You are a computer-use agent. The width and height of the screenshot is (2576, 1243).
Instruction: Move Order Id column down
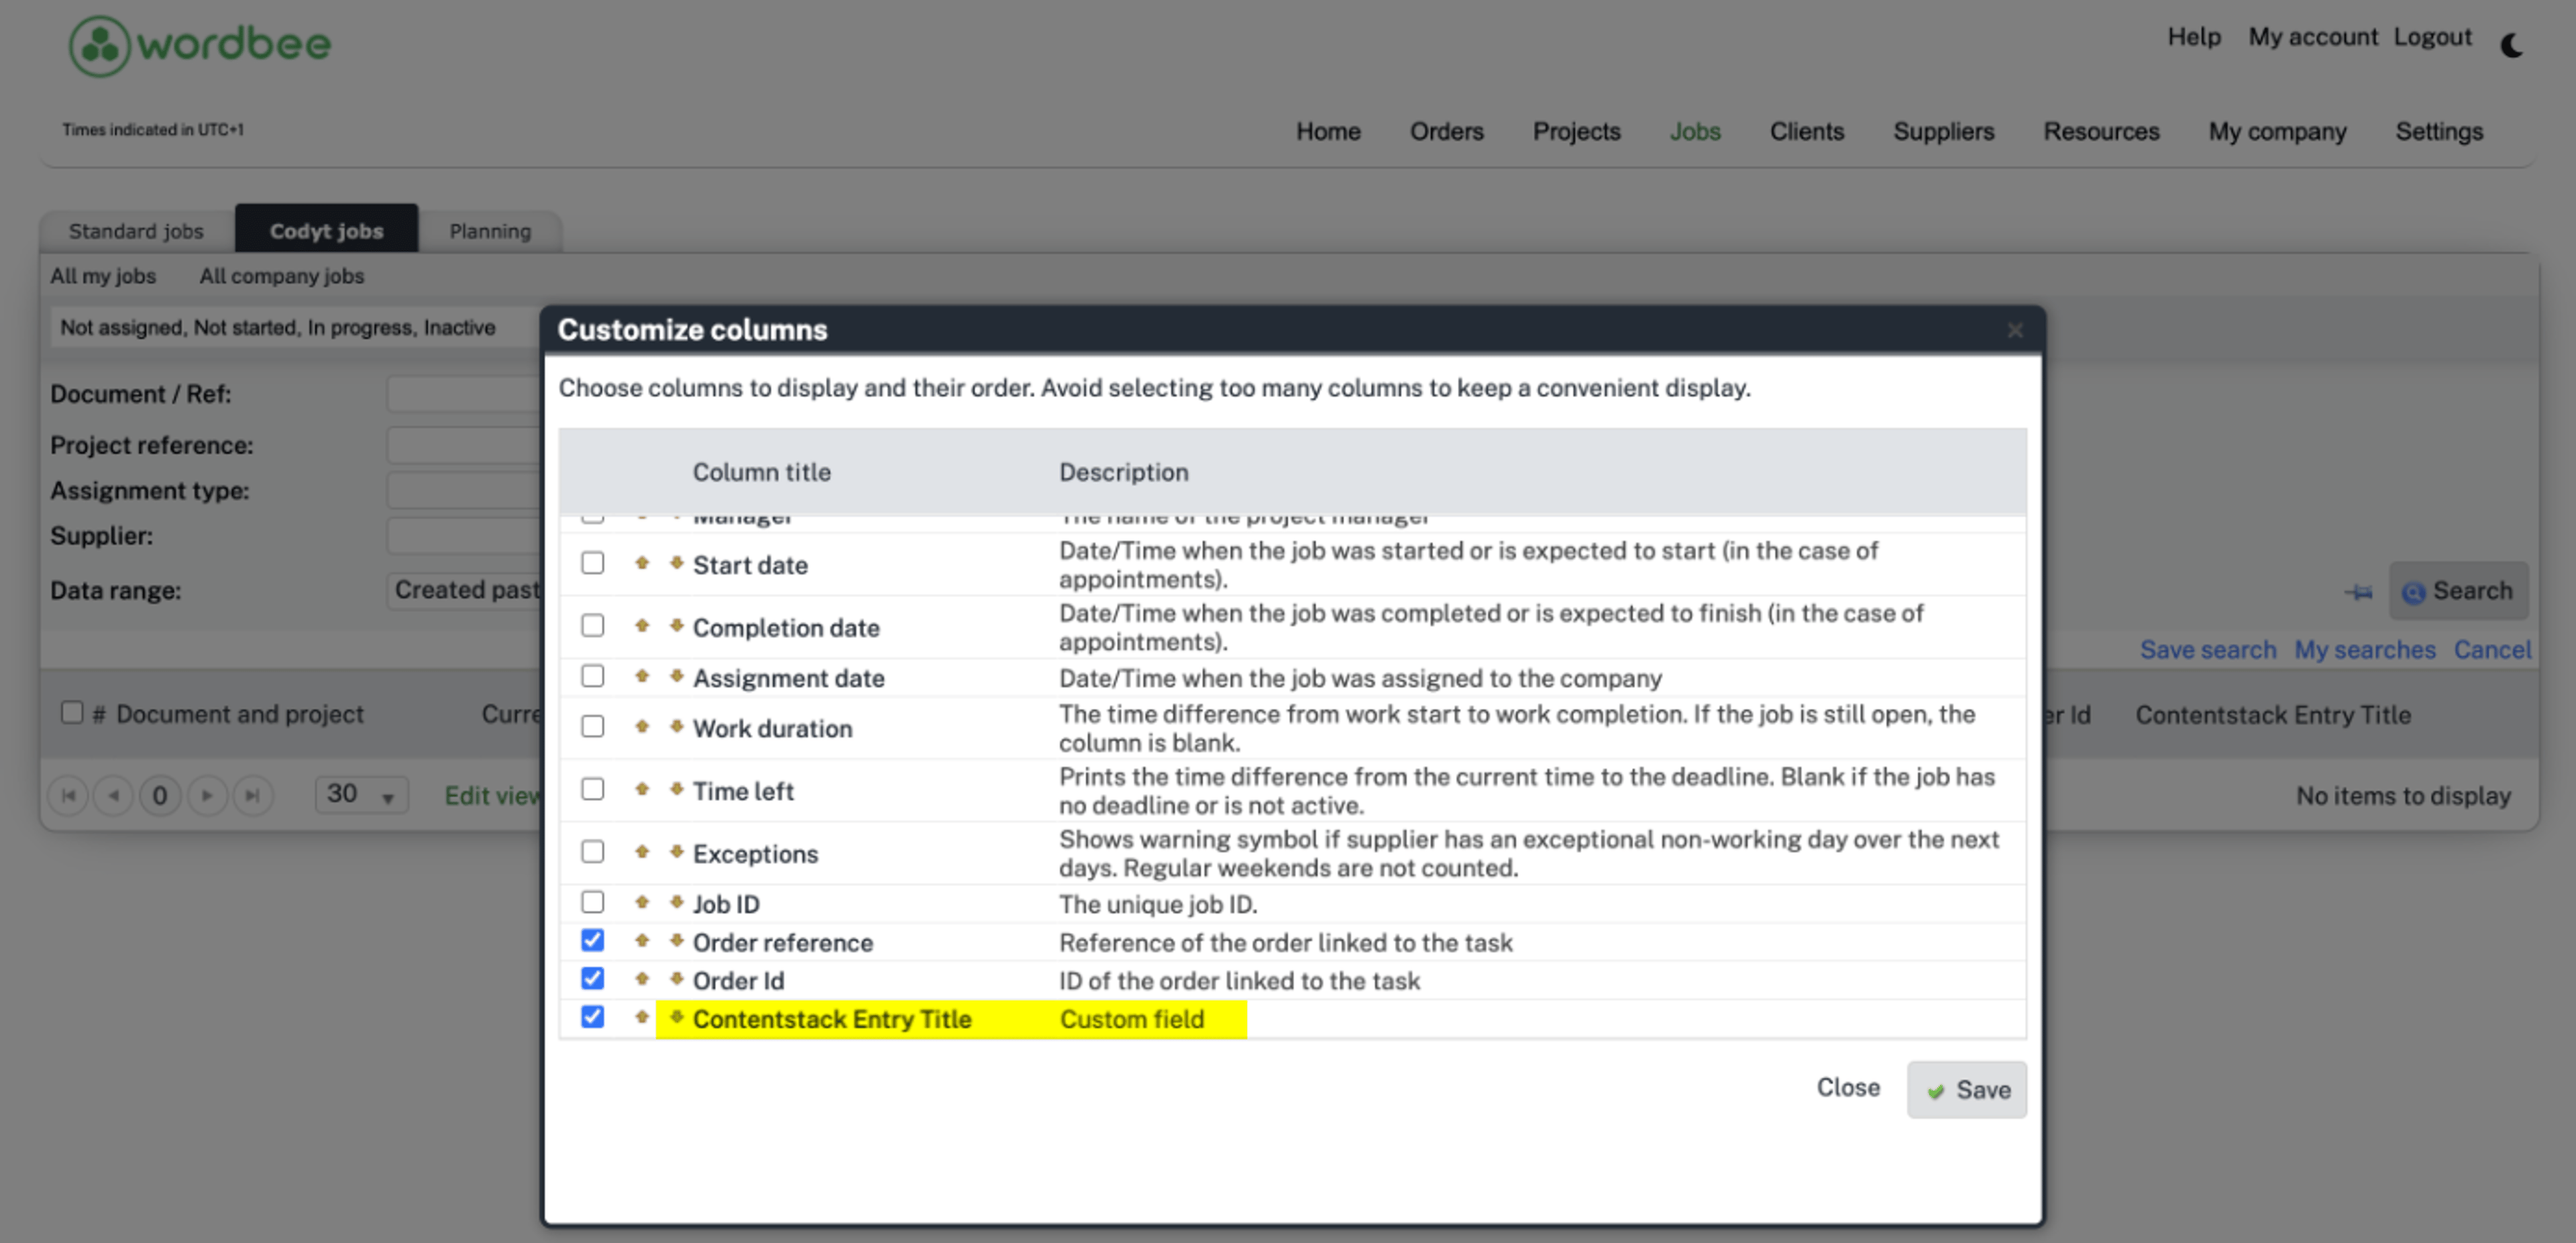pos(677,978)
